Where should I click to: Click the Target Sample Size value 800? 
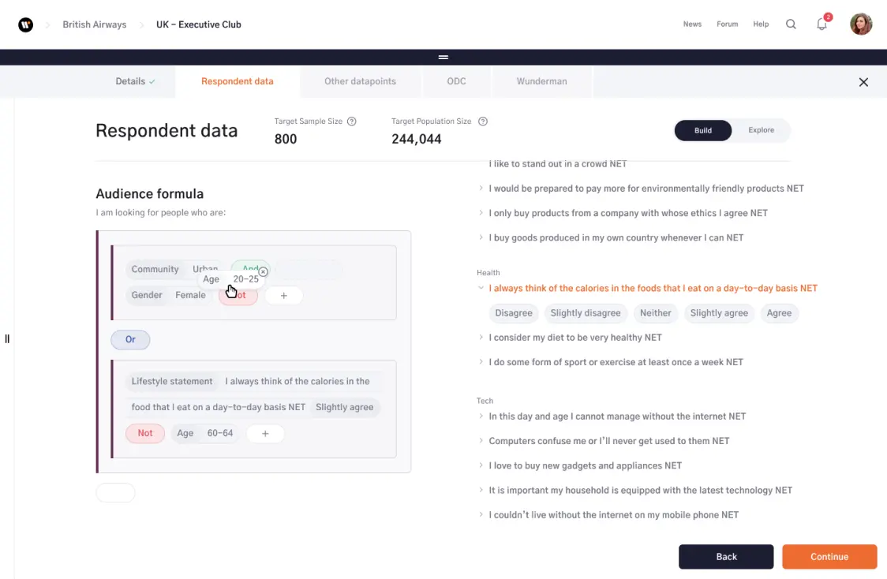point(286,139)
